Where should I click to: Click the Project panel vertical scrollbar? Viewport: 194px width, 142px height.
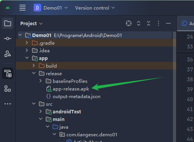pyautogui.click(x=175, y=87)
